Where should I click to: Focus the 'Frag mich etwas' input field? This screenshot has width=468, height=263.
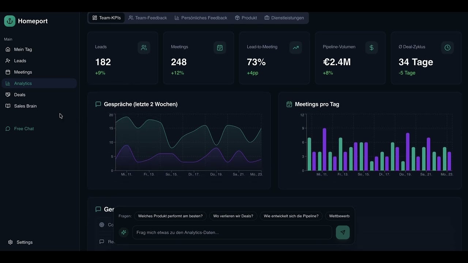232,232
